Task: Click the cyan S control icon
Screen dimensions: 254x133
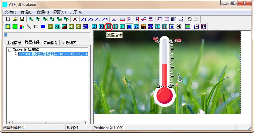Action: [x=115, y=26]
